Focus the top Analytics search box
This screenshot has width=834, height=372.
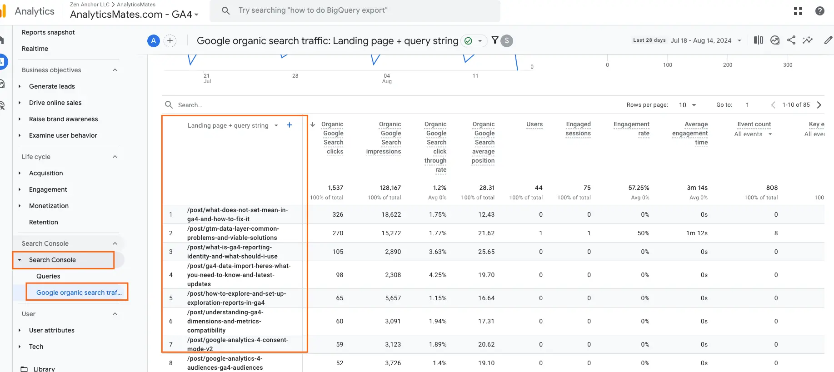(x=355, y=10)
